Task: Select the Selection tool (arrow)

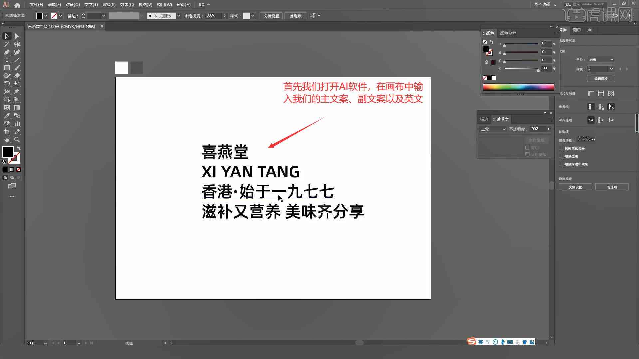Action: (x=7, y=36)
